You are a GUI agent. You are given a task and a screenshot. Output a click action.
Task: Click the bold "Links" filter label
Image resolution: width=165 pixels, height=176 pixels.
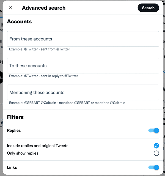click(x=12, y=167)
